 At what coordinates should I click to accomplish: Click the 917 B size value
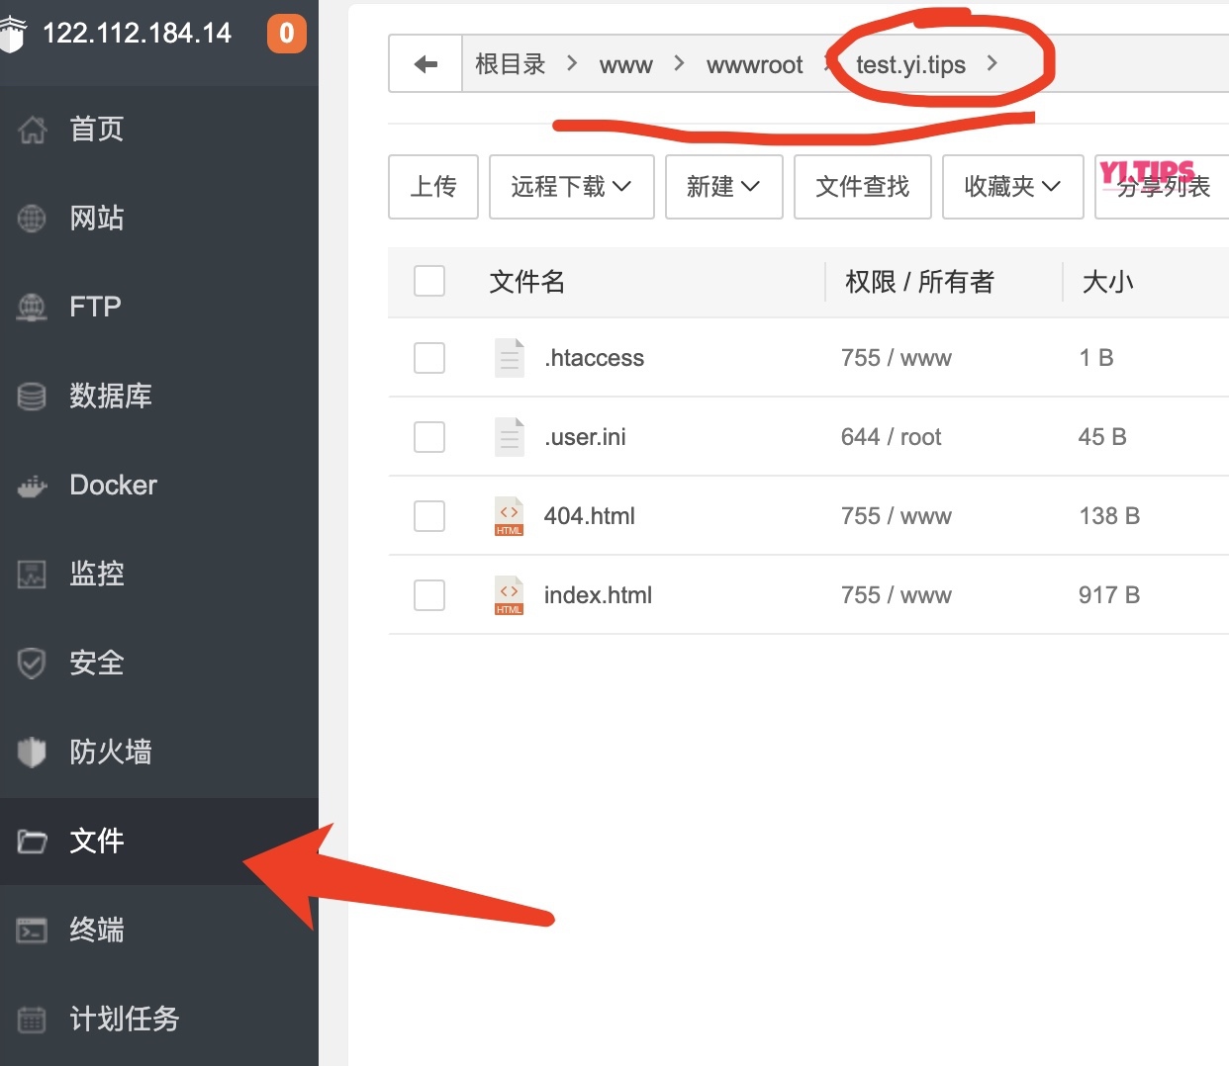pos(1109,595)
